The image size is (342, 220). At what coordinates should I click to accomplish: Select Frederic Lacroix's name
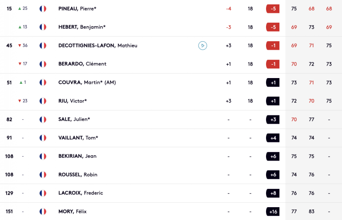point(80,193)
